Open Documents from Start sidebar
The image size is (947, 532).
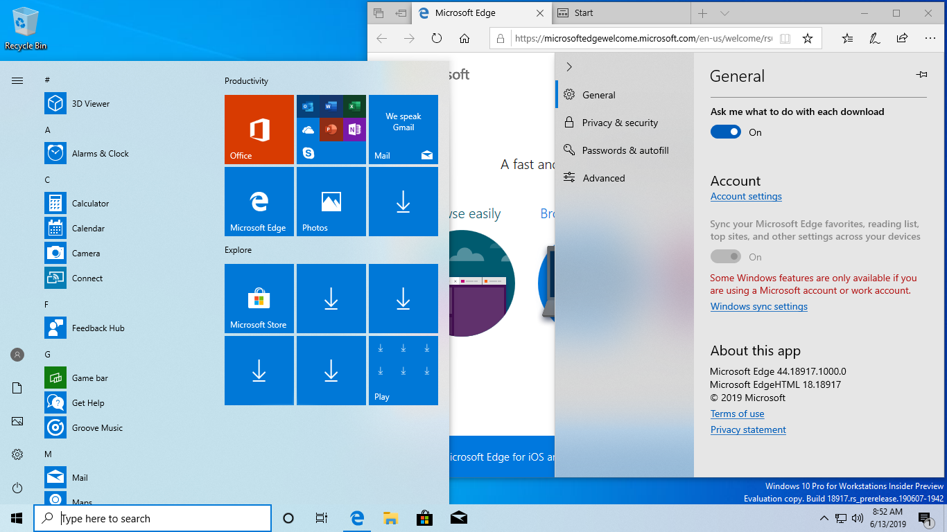[x=17, y=388]
